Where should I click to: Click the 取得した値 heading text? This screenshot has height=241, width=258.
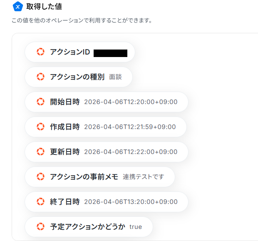point(44,7)
